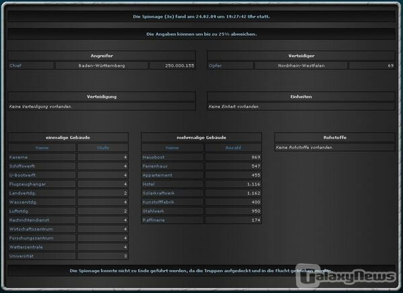Click the einmalige Gebäude table header
The width and height of the screenshot is (403, 293).
[68, 137]
